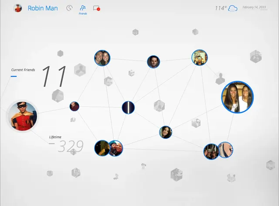Click the rain cloud weather icon
The height and width of the screenshot is (206, 279).
(x=233, y=8)
